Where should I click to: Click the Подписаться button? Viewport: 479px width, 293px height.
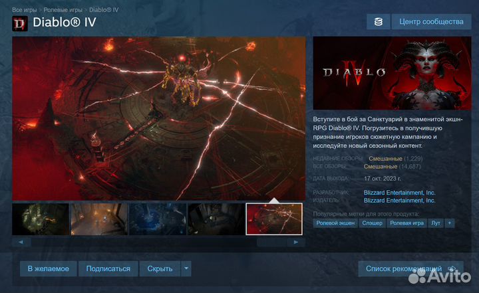click(x=108, y=268)
